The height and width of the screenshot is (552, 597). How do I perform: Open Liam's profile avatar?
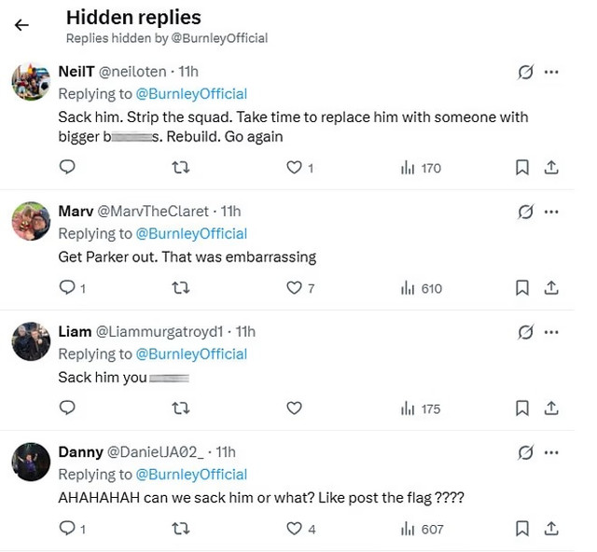(x=31, y=341)
